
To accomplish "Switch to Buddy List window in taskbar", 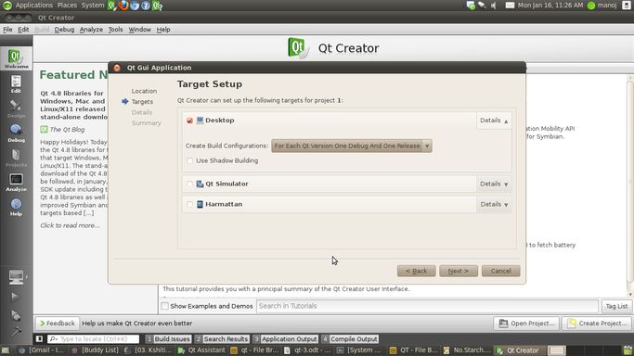I will (x=95, y=350).
